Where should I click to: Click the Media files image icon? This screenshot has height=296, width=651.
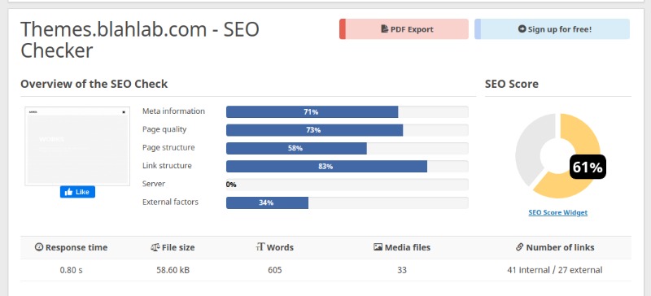coord(378,247)
